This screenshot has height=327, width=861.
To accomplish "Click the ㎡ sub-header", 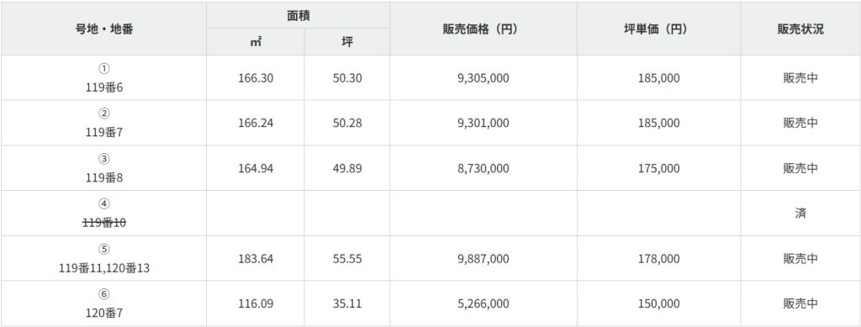I will pos(256,42).
